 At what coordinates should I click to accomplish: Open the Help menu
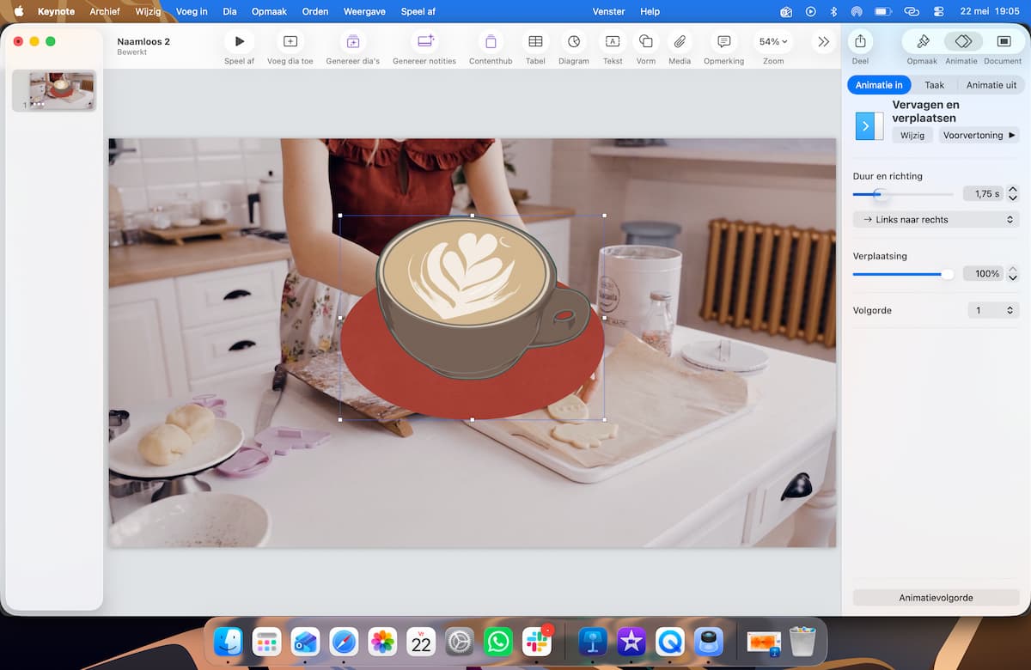coord(650,11)
